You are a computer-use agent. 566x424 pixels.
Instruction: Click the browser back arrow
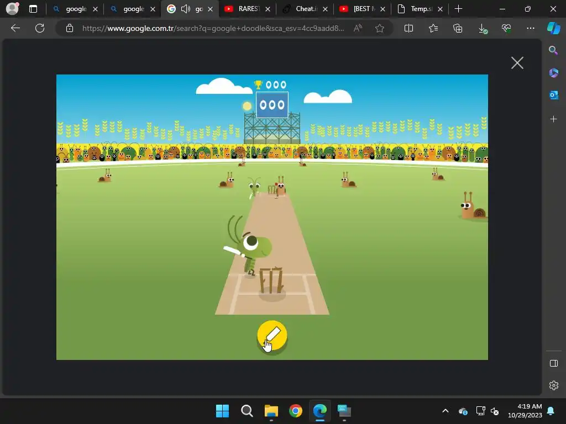point(15,28)
